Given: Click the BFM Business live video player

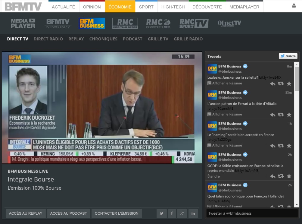Looking at the screenshot, I should [102, 108].
